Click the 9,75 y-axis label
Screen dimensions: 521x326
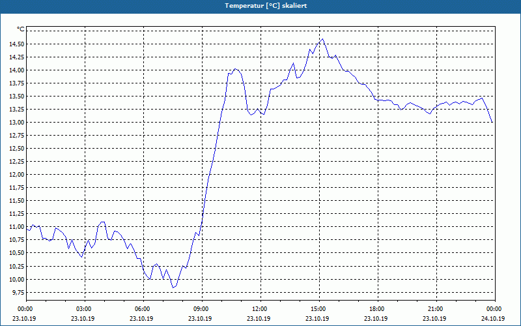pyautogui.click(x=18, y=292)
